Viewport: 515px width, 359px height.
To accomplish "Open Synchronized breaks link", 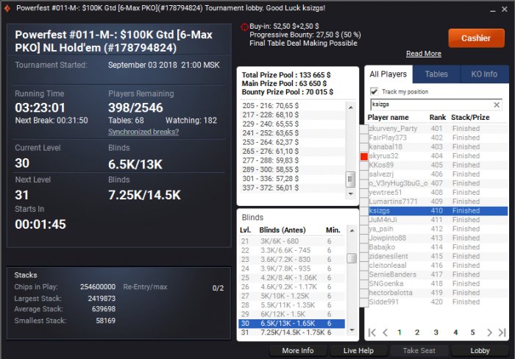I will (143, 132).
